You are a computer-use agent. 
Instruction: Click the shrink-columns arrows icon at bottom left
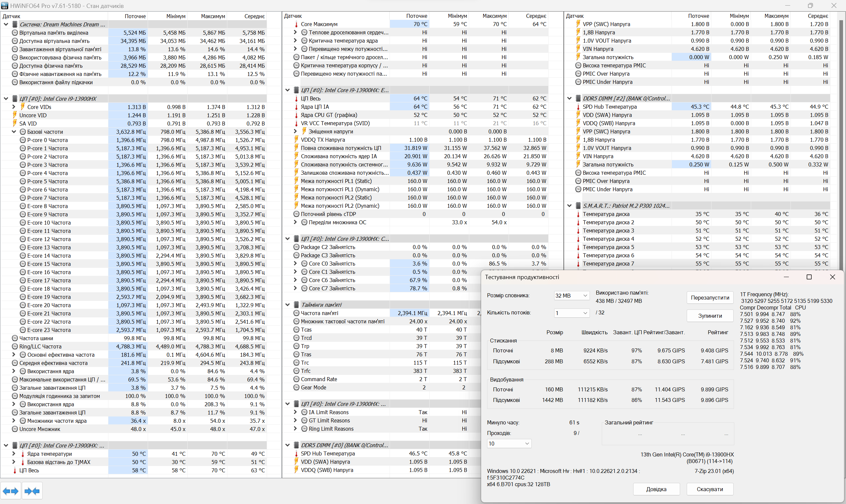click(x=32, y=491)
